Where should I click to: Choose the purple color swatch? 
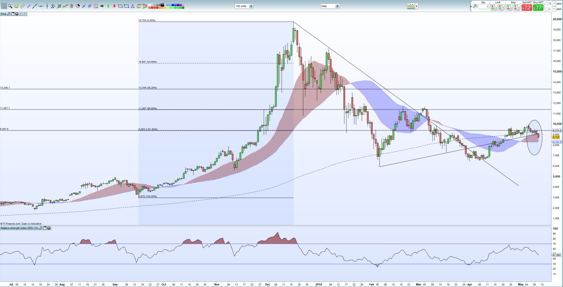pyautogui.click(x=180, y=5)
